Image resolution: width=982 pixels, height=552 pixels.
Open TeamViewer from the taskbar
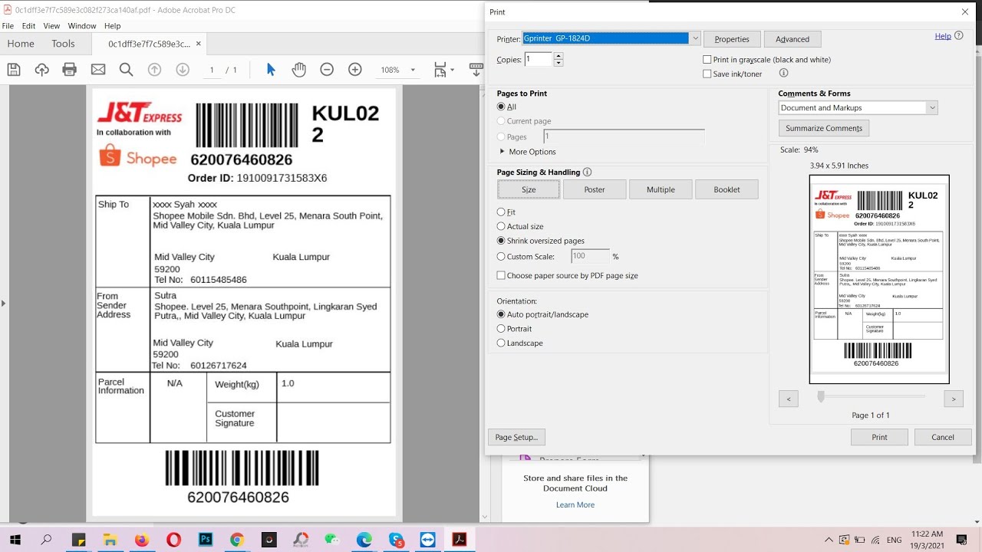[x=427, y=540]
